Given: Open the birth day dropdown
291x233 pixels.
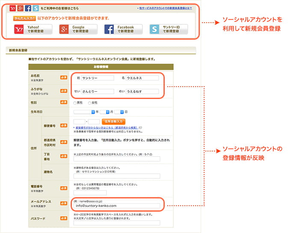Looking at the screenshot, I should [x=119, y=112].
